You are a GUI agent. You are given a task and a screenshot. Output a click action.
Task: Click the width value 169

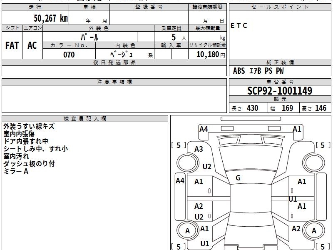point(287,108)
